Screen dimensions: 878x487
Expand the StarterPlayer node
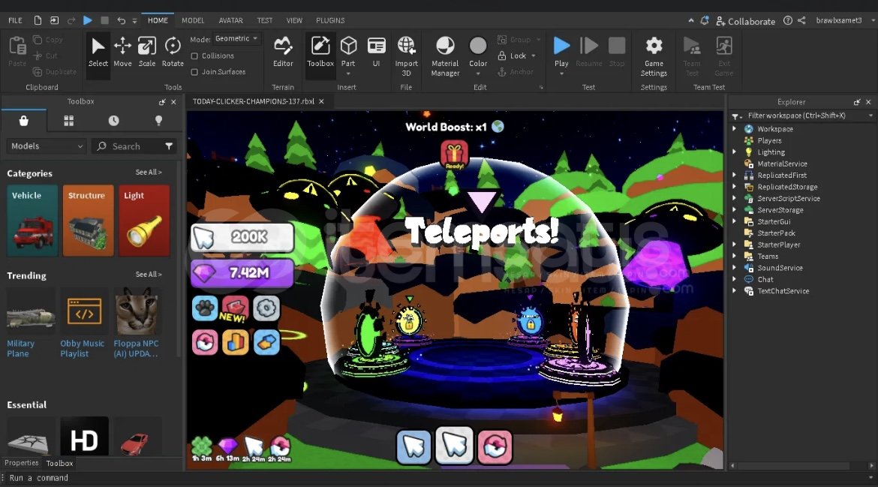734,245
